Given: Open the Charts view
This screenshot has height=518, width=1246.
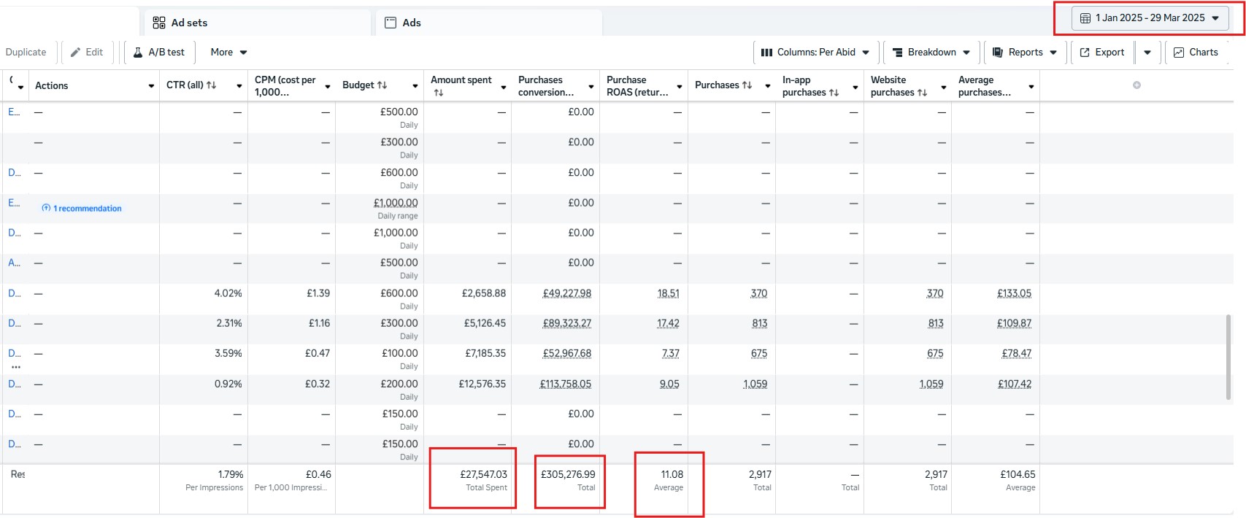Looking at the screenshot, I should point(1196,53).
